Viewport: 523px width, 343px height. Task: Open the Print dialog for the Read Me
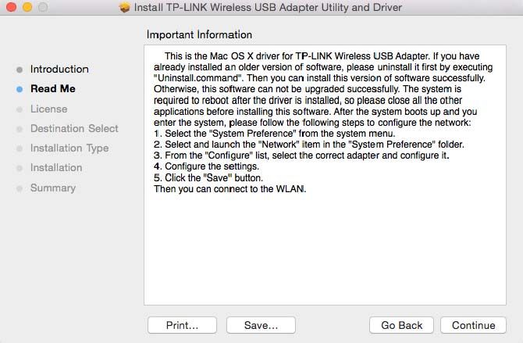(182, 325)
